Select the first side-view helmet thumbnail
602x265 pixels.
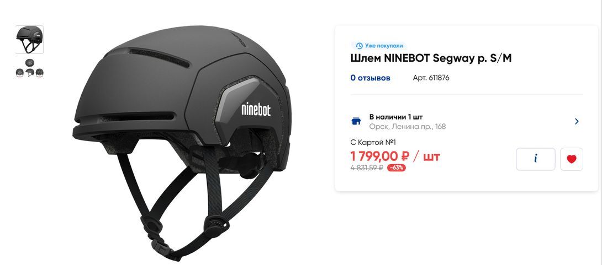[x=29, y=40]
